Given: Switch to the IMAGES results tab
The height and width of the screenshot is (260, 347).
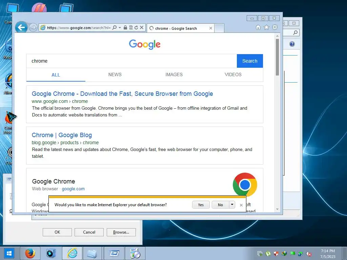Looking at the screenshot, I should point(174,75).
